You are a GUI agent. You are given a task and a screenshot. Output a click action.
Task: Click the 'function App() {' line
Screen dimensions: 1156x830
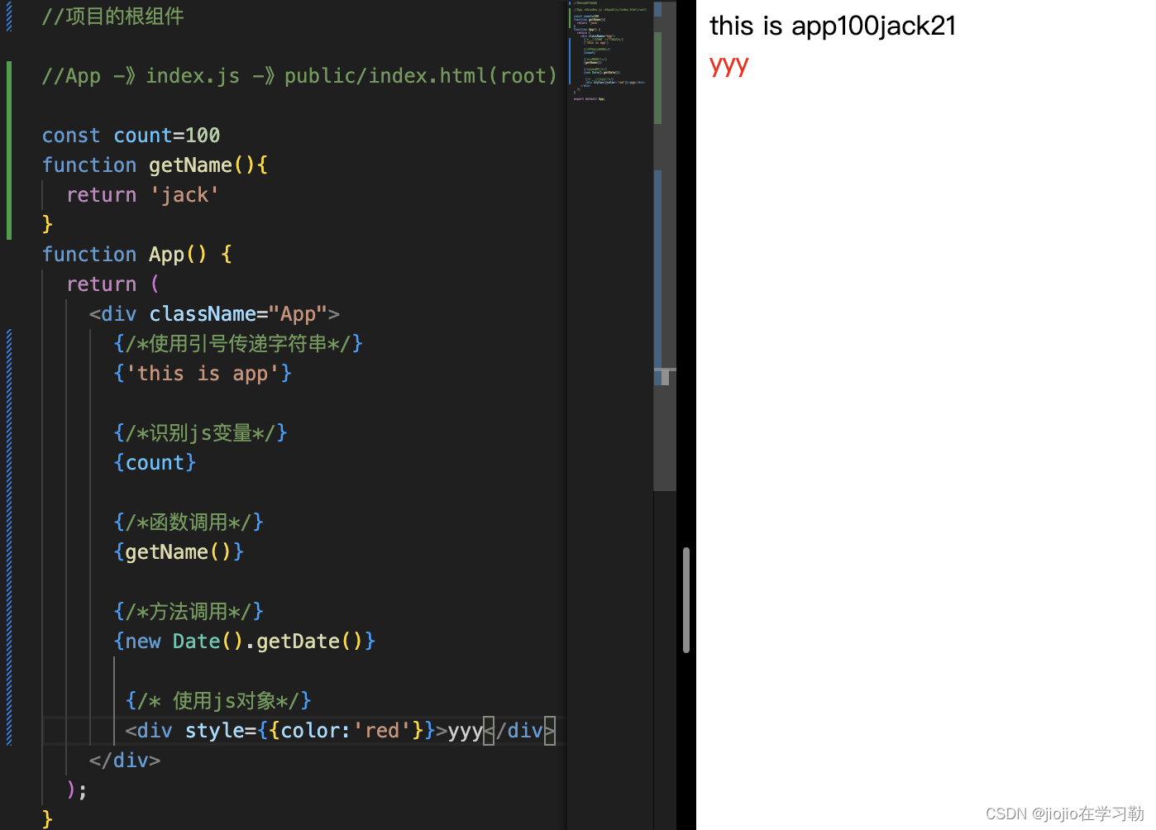point(136,255)
